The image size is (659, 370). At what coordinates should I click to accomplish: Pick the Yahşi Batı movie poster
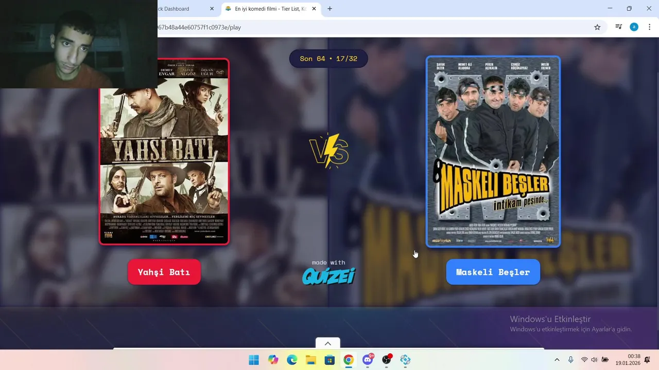click(164, 152)
